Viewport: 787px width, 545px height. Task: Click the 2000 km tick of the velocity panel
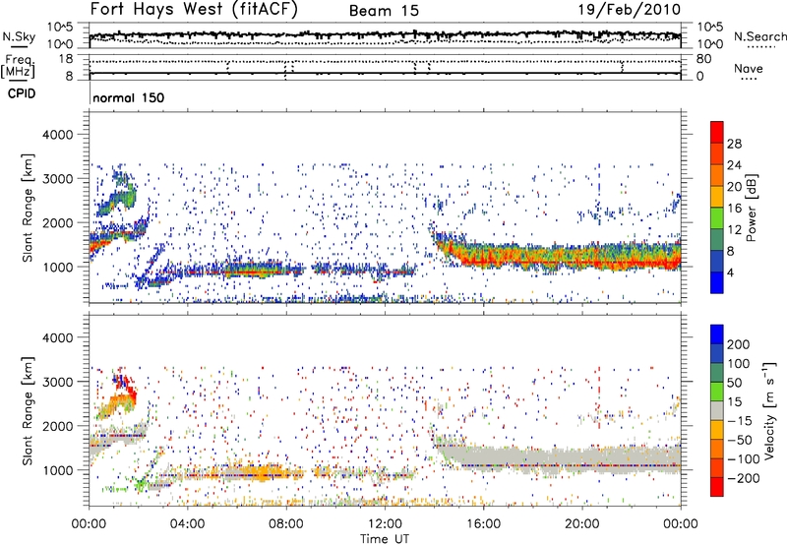tap(57, 426)
